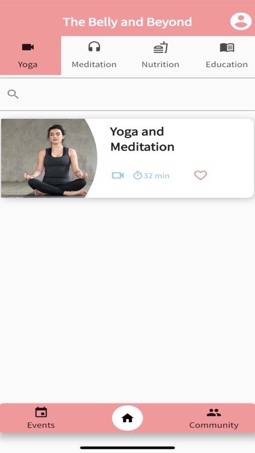Select the Education tab label
Screen dimensions: 255x453
pos(227,64)
